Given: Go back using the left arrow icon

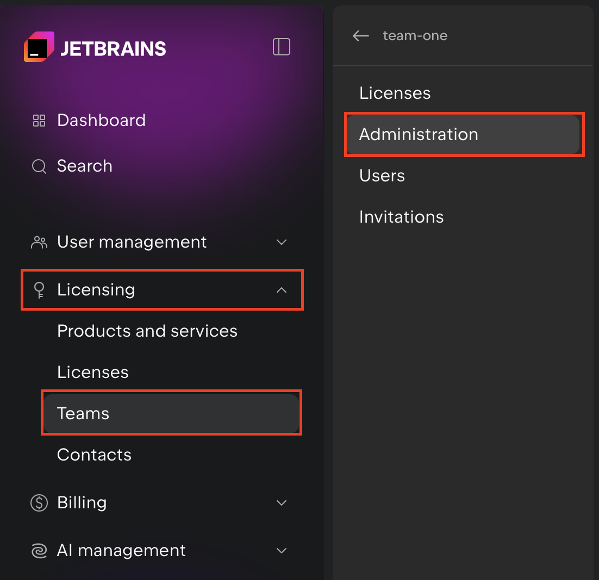Looking at the screenshot, I should coord(360,36).
